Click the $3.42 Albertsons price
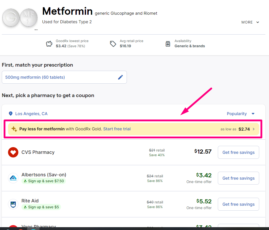Viewport: 269px width, 230px height. [204, 175]
